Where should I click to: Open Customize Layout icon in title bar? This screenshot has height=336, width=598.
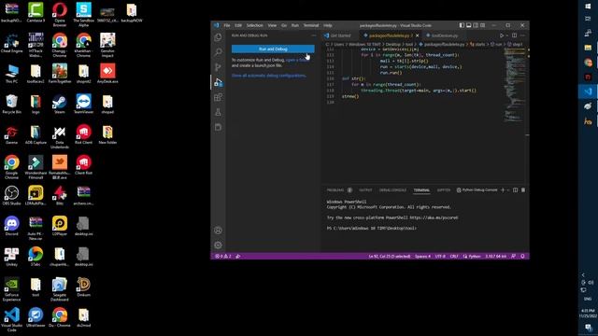(x=483, y=25)
